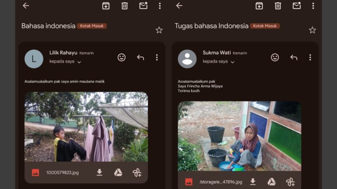Screen dimensions: 337x189
Task: Download the /storage/e...47896.jpg attachment
Action: point(253,182)
